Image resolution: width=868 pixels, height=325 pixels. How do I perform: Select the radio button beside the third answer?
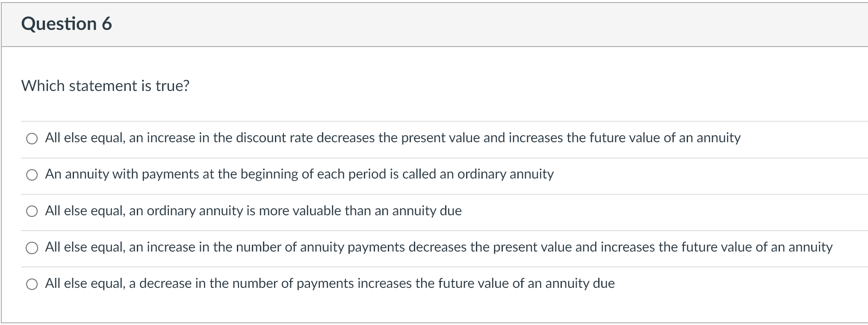[32, 211]
